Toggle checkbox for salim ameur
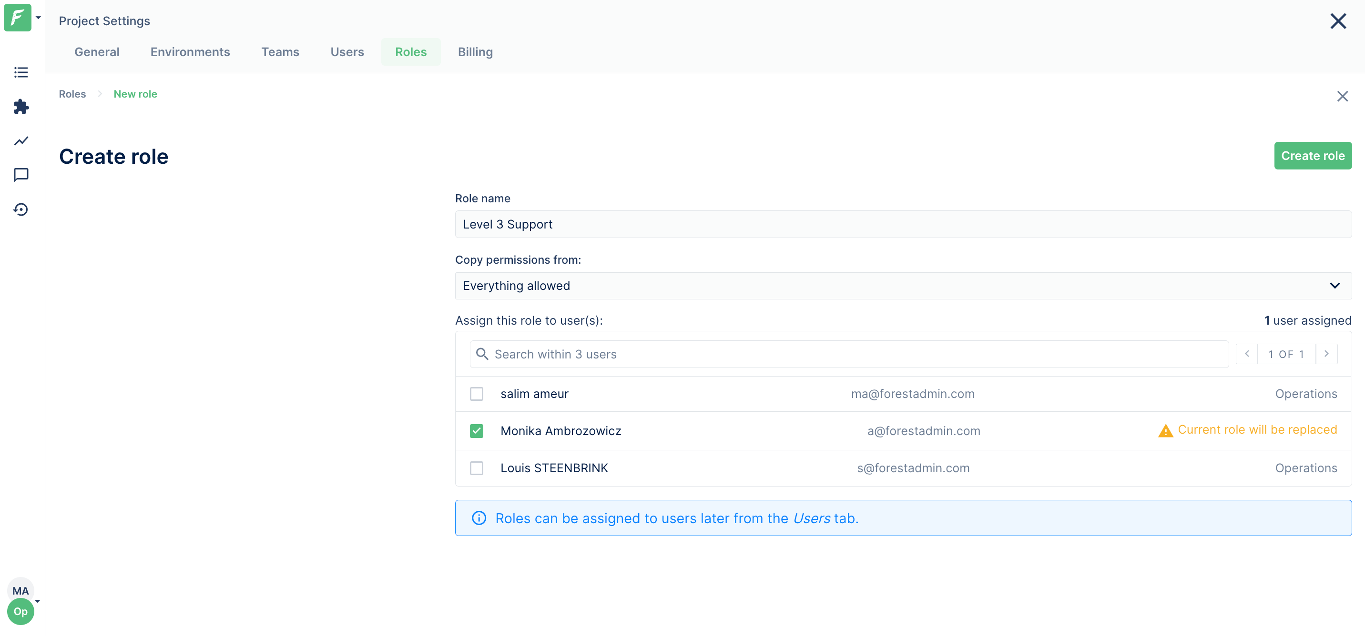The height and width of the screenshot is (636, 1365). (476, 393)
